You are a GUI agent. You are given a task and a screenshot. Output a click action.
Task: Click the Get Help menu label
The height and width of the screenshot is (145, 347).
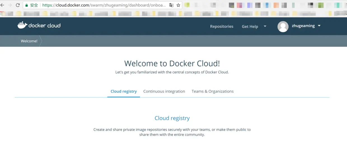[250, 26]
